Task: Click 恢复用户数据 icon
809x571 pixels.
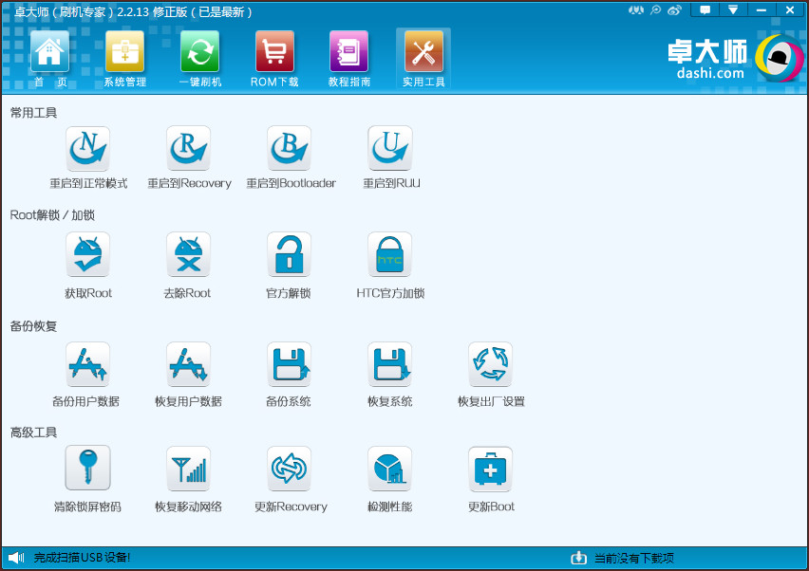Action: (x=188, y=364)
